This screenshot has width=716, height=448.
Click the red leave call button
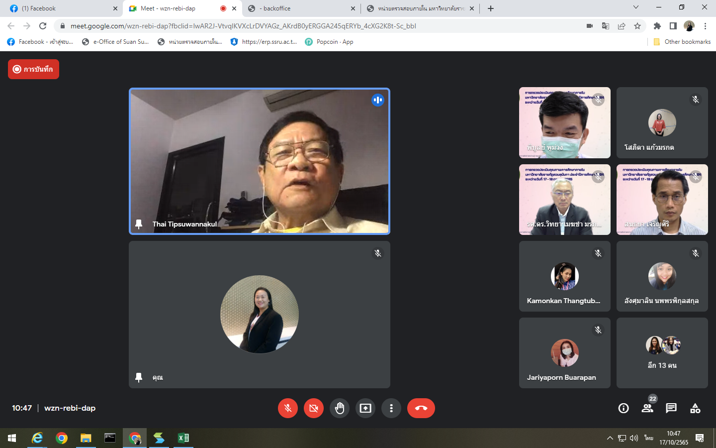click(421, 408)
